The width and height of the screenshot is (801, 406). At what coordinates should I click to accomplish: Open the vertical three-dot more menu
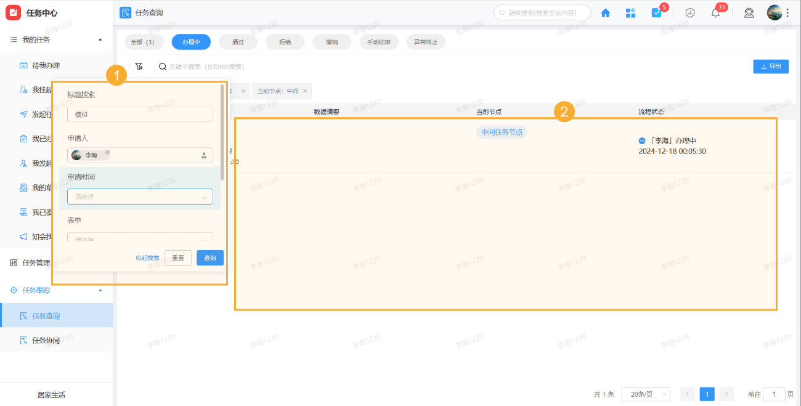coord(787,13)
